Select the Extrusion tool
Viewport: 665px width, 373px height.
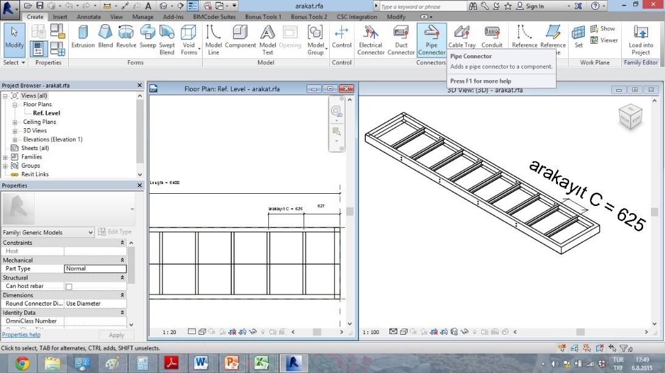pos(83,37)
